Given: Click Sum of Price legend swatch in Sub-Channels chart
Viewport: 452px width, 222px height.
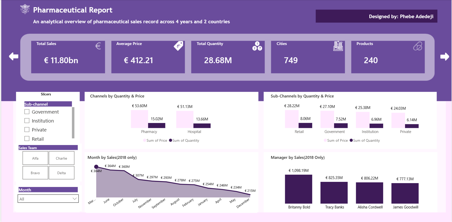Looking at the screenshot, I should coord(325,140).
